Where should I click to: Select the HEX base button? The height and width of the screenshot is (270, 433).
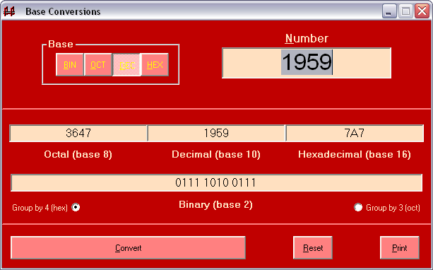coord(155,64)
